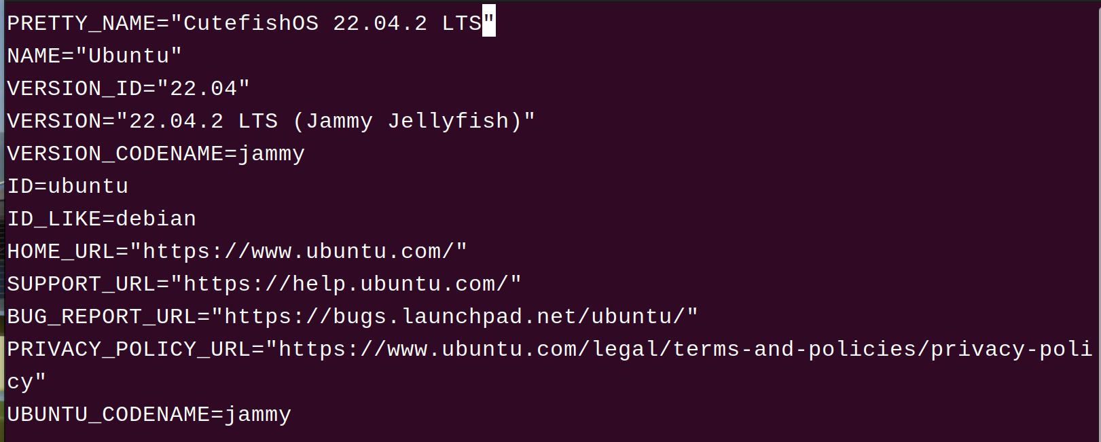Click the https://www.ubuntu.com/ home URL
The width and height of the screenshot is (1101, 442).
coord(298,251)
